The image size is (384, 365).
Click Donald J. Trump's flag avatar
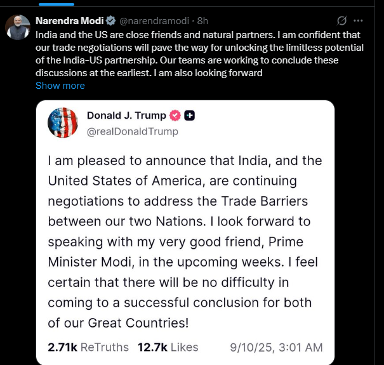(x=63, y=123)
